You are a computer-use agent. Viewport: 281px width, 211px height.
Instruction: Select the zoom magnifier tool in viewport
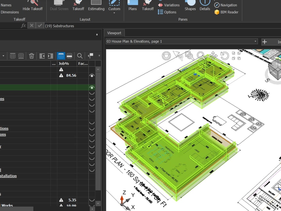click(201, 55)
